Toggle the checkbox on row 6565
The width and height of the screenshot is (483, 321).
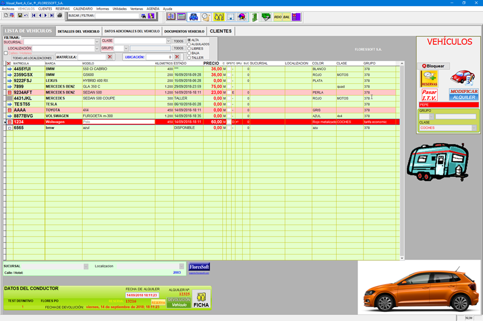[10, 128]
